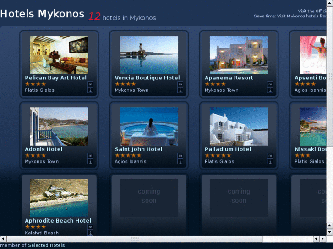Click Mykonos Town under Apanema Resort
The width and height of the screenshot is (333, 249).
pos(221,90)
